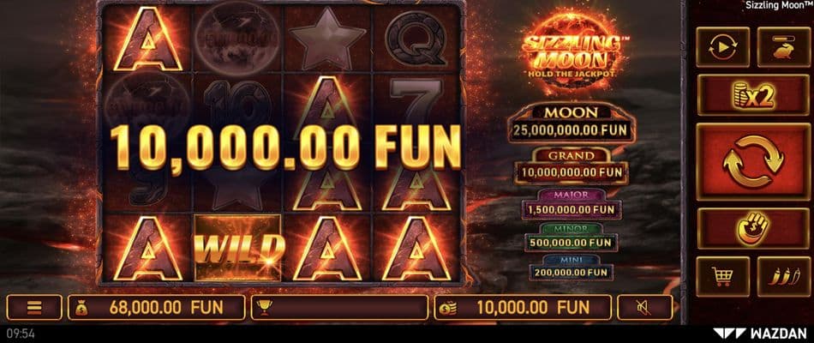Image resolution: width=814 pixels, height=343 pixels.
Task: View the MOON jackpot 25,000,000.00 panel
Action: click(571, 123)
